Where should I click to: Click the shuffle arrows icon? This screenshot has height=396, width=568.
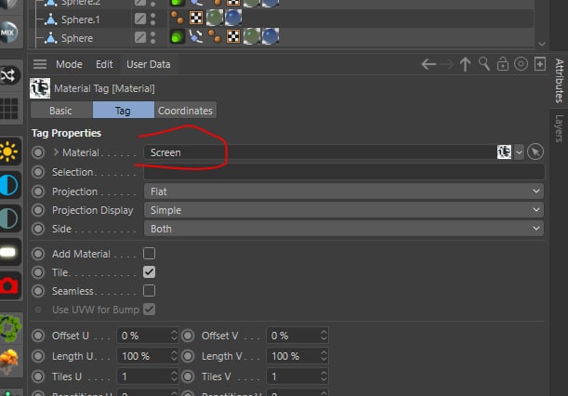coord(8,75)
